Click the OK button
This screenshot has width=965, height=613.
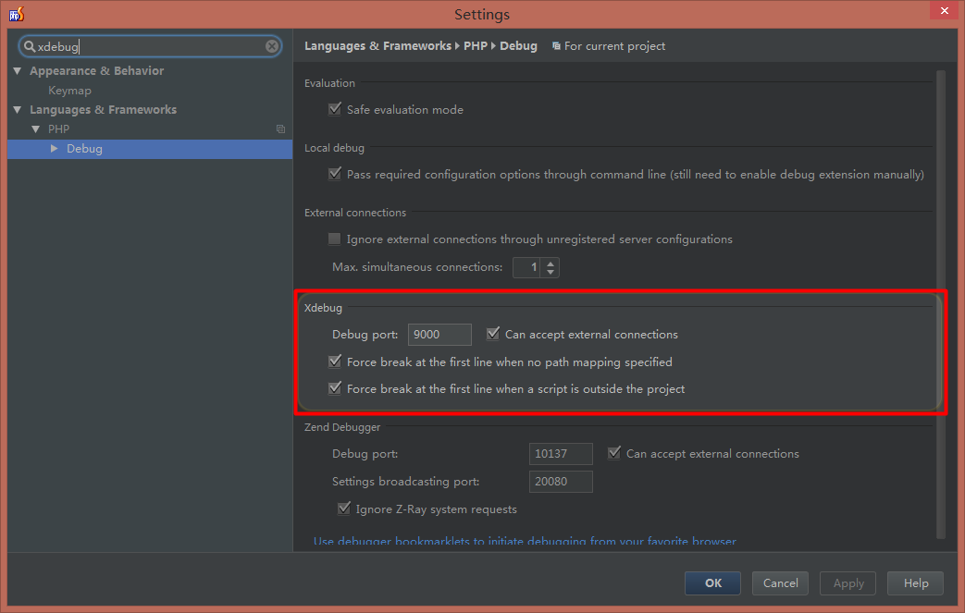click(x=712, y=582)
